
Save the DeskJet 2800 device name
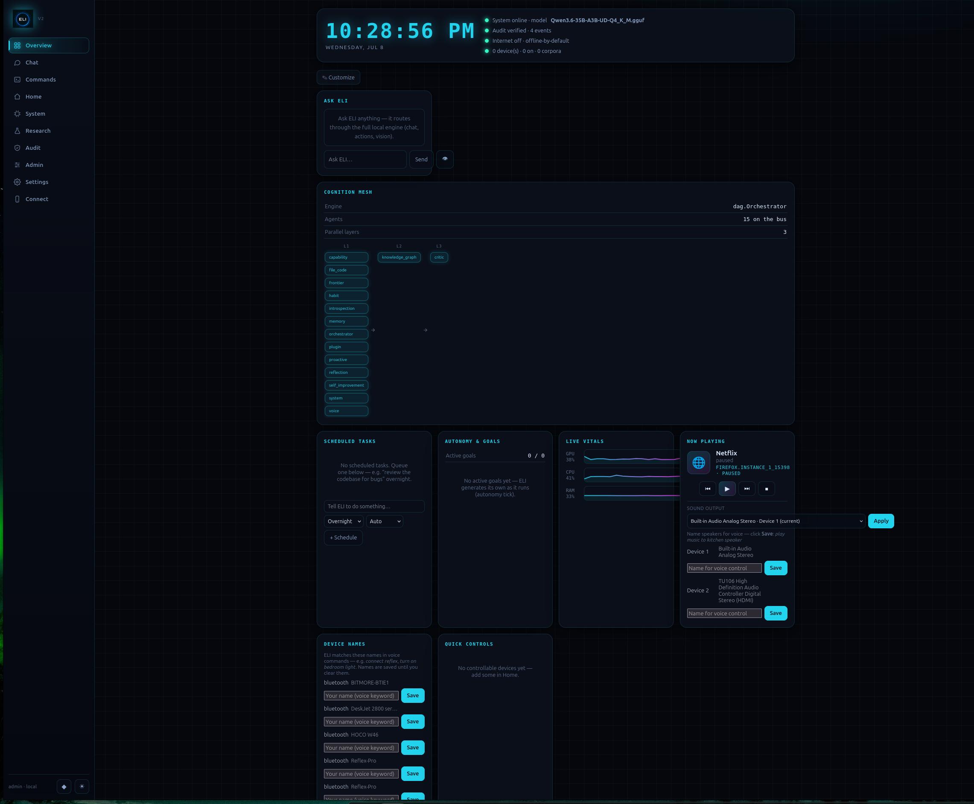413,722
